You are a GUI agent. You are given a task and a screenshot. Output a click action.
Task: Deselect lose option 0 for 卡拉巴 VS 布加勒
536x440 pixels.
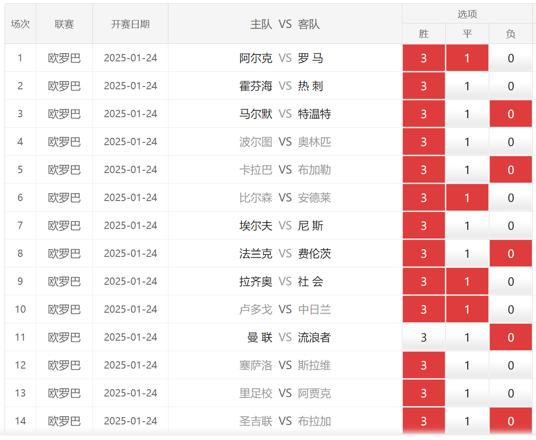pyautogui.click(x=511, y=170)
